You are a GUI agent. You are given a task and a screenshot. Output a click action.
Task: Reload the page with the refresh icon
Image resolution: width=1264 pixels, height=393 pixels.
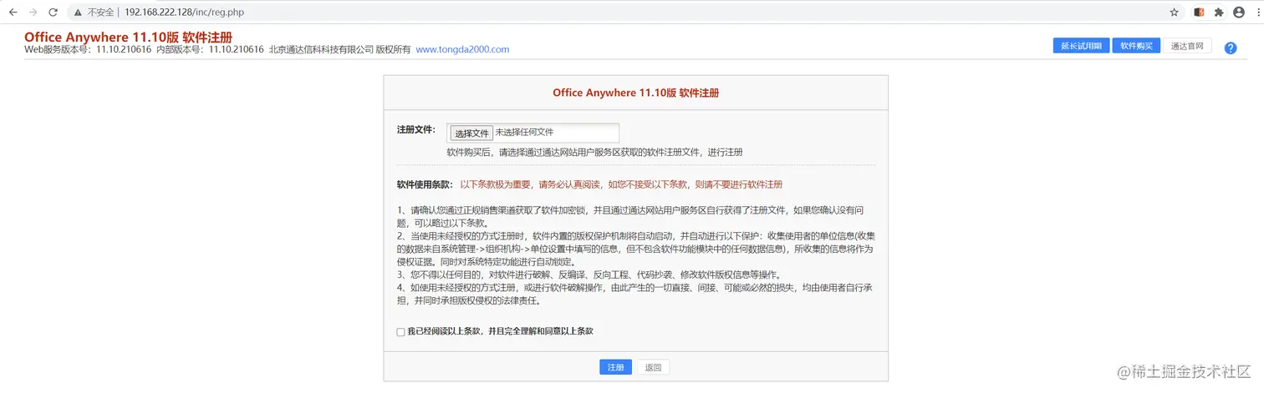coord(53,13)
